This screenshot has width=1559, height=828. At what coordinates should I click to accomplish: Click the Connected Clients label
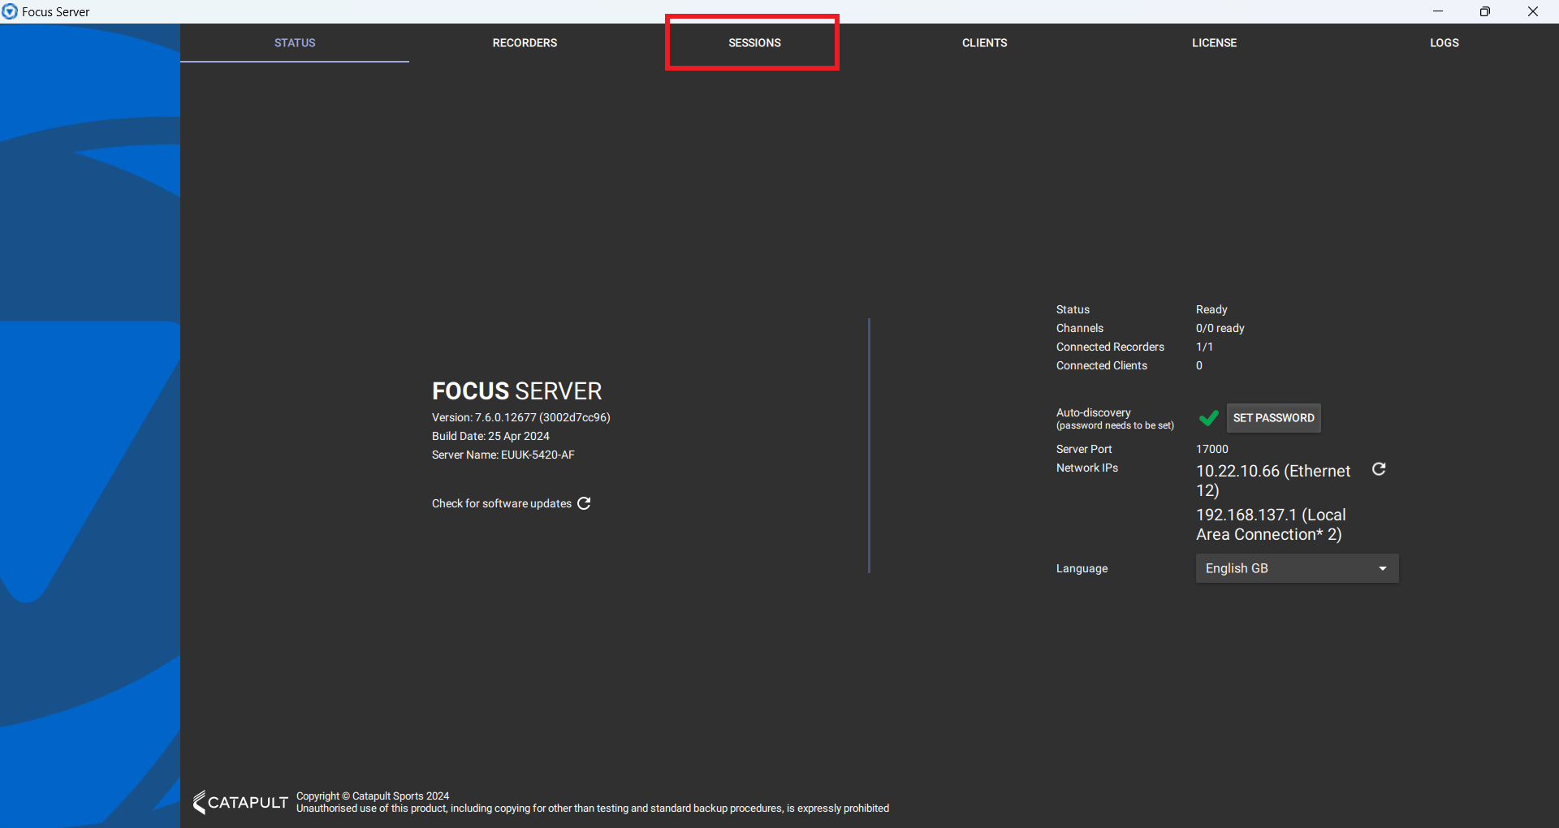coord(1102,365)
